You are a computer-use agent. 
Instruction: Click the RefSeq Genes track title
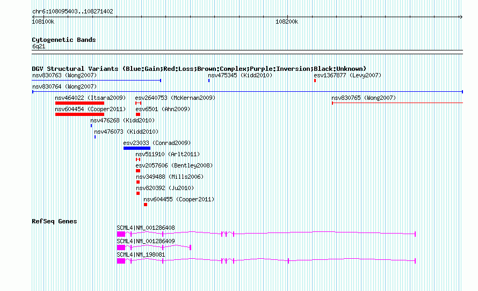pyautogui.click(x=54, y=221)
